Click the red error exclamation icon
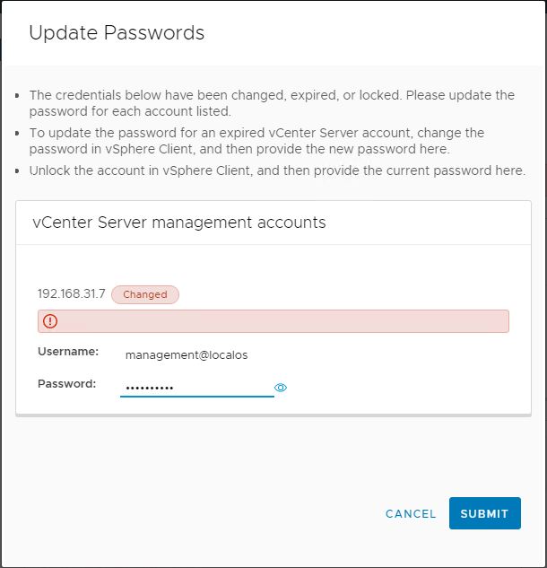 (50, 321)
